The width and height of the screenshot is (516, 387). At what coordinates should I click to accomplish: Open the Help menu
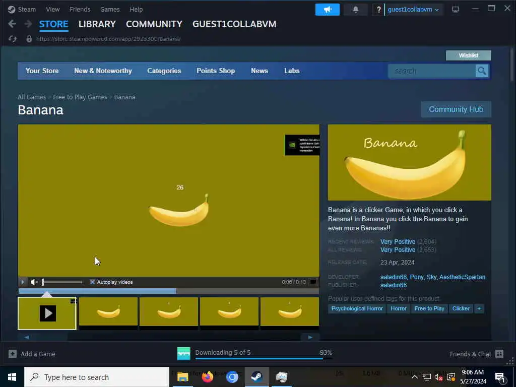tap(136, 9)
